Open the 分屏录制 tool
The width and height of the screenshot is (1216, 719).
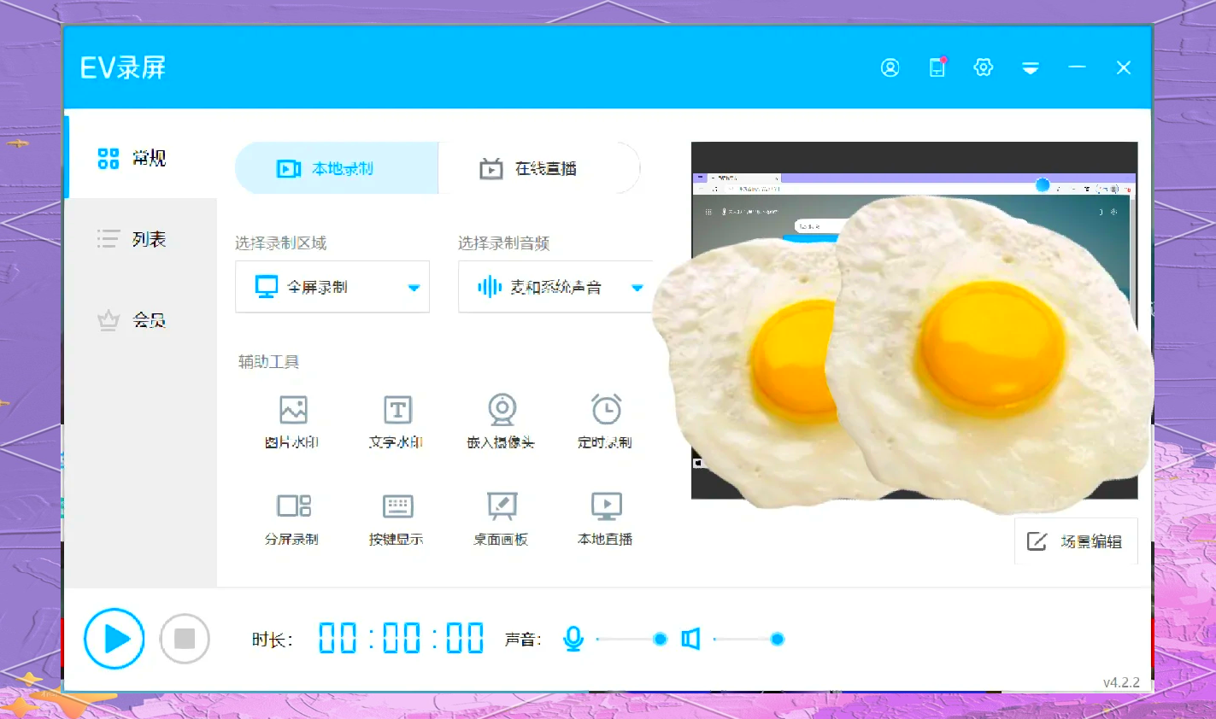pos(292,518)
